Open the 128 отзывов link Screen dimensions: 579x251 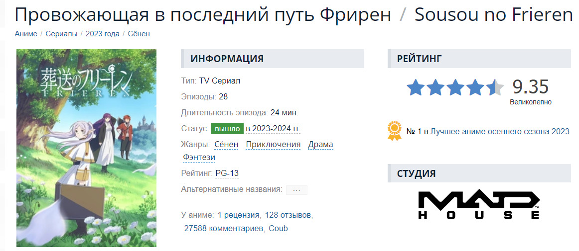pyautogui.click(x=288, y=215)
